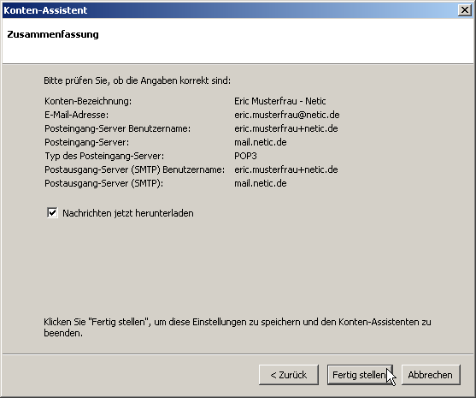Close the Konten-Assistent dialog

pyautogui.click(x=465, y=10)
